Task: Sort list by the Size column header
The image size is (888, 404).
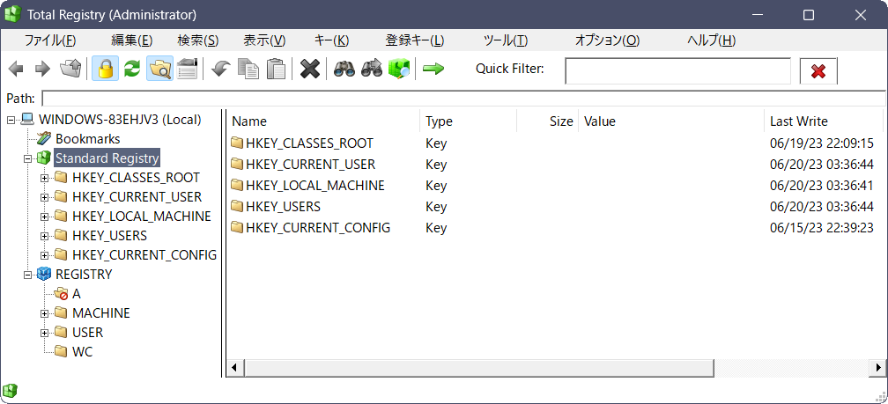Action: pos(548,121)
